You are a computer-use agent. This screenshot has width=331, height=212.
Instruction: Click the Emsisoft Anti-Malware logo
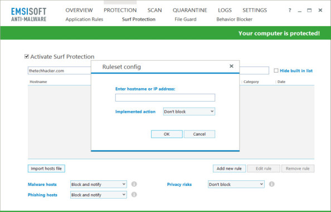29,15
